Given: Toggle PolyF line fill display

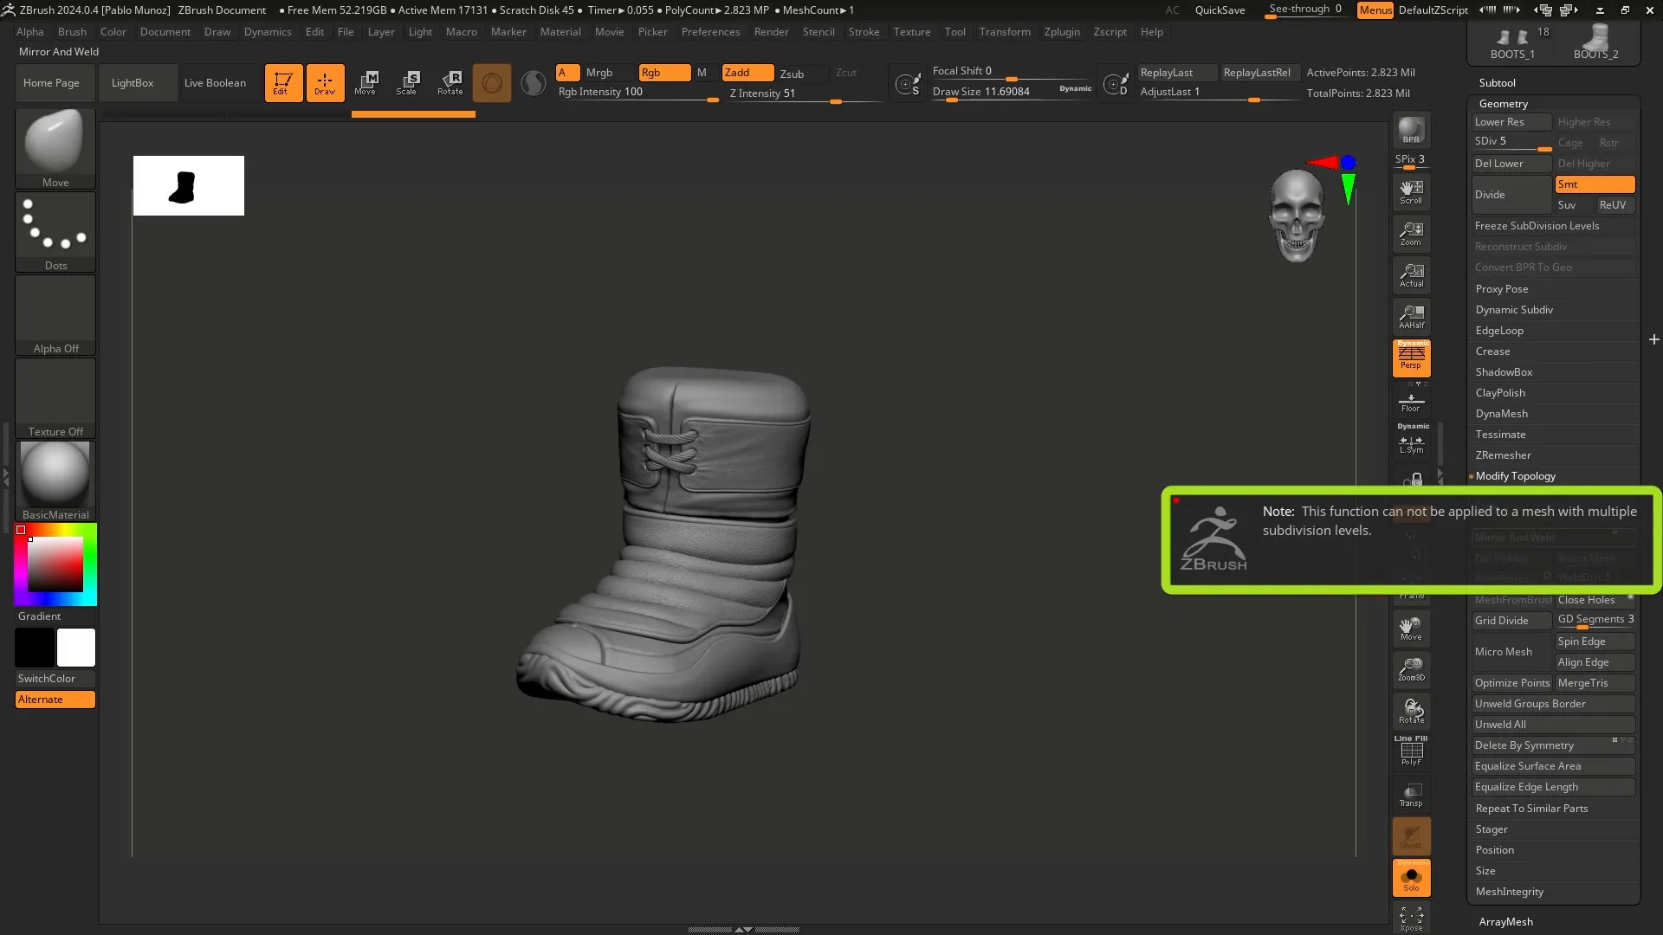Looking at the screenshot, I should (1411, 751).
